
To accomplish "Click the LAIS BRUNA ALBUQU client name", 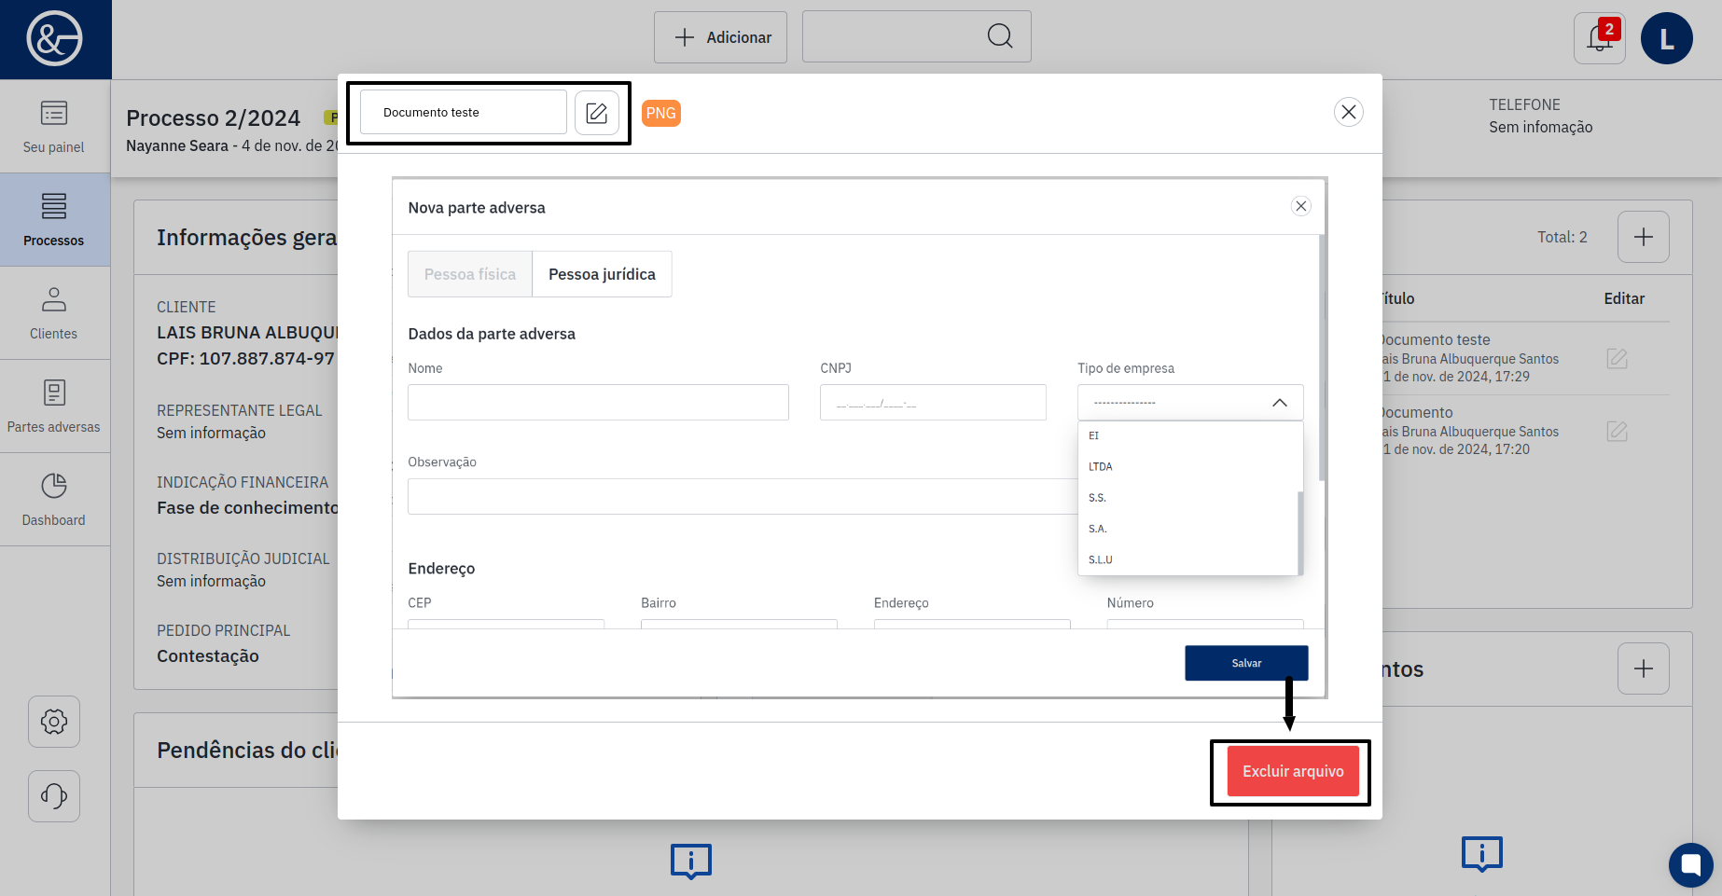I will [x=247, y=333].
